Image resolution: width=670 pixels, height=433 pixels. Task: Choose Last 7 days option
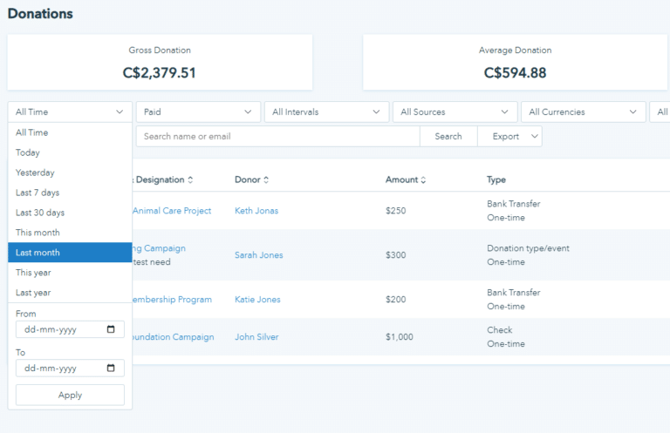[x=70, y=193]
